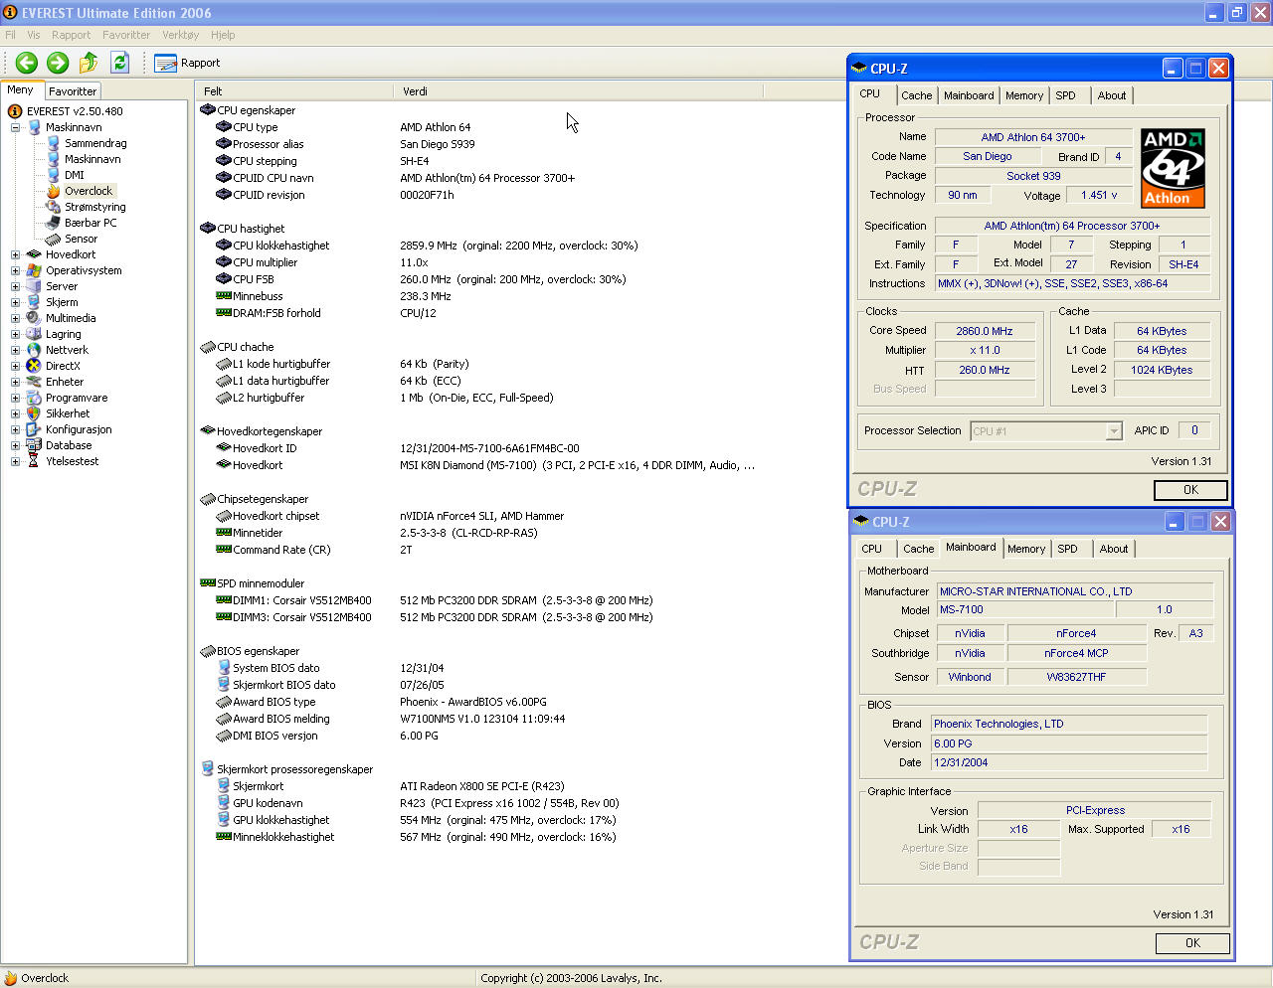Click the Nettverk globe icon
Screen dimensions: 1273x988
34,350
